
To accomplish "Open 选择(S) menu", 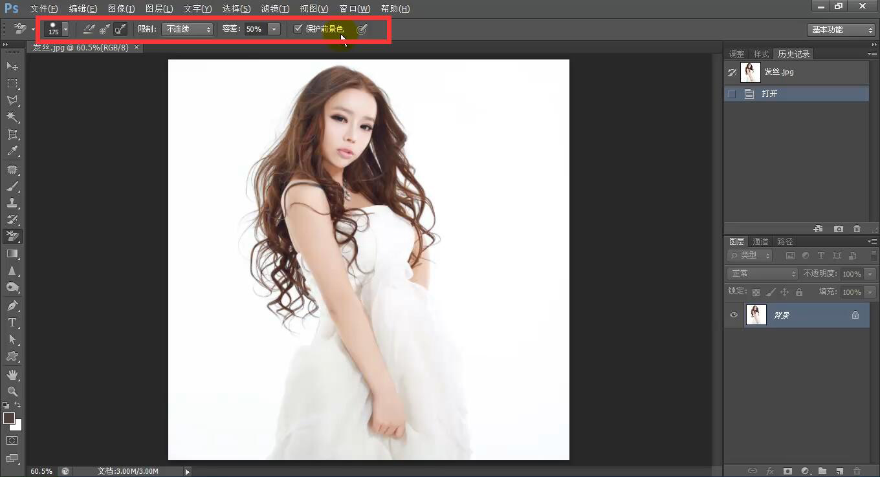I will click(236, 9).
